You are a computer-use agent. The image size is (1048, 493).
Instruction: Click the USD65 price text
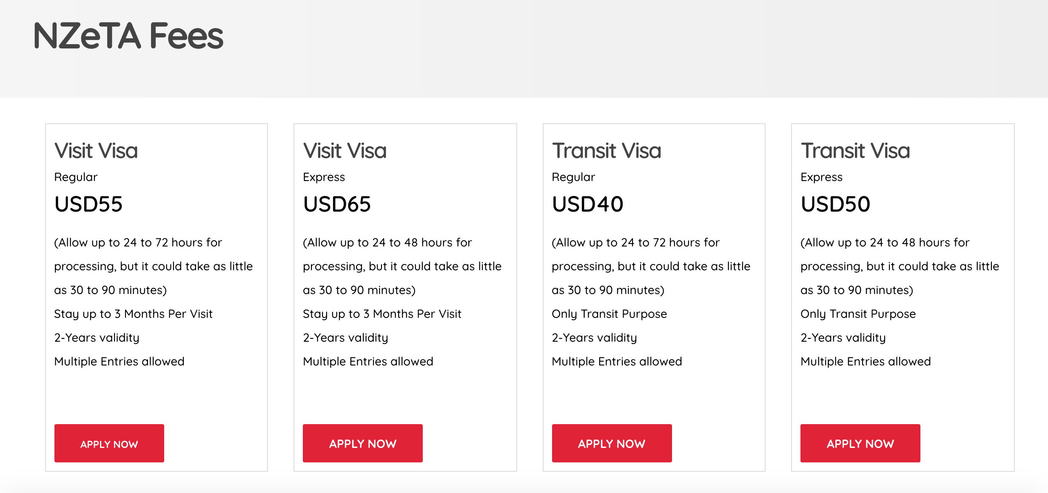point(337,204)
